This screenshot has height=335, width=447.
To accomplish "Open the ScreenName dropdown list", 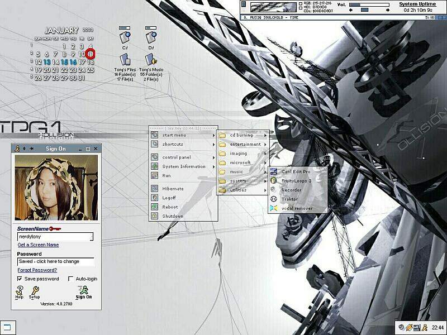I will (x=89, y=237).
